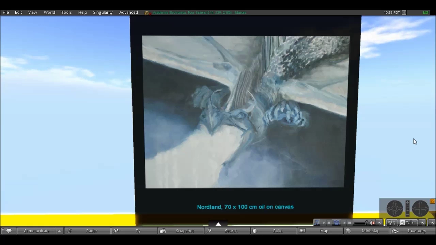
Task: Open the Help menu
Action: pyautogui.click(x=82, y=12)
